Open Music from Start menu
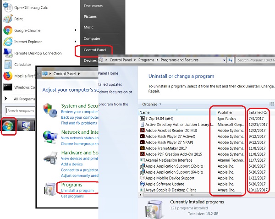The height and width of the screenshot is (219, 275). click(x=88, y=27)
